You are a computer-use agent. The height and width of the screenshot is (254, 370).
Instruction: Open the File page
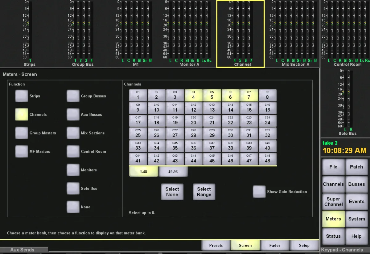click(x=333, y=167)
